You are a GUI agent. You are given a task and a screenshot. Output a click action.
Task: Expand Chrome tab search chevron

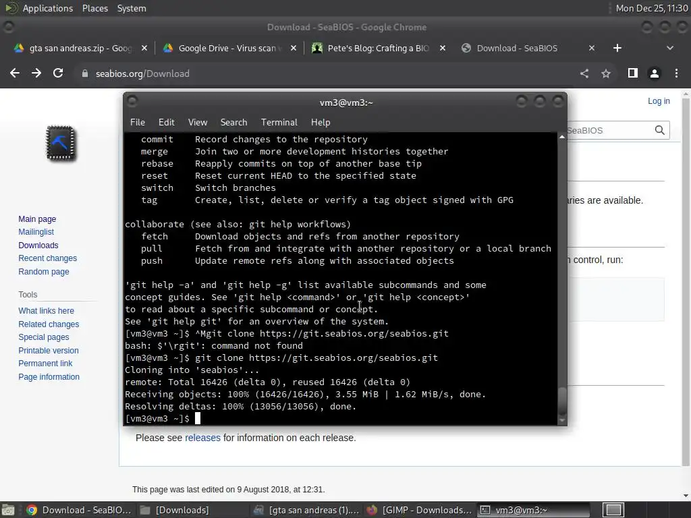click(670, 48)
